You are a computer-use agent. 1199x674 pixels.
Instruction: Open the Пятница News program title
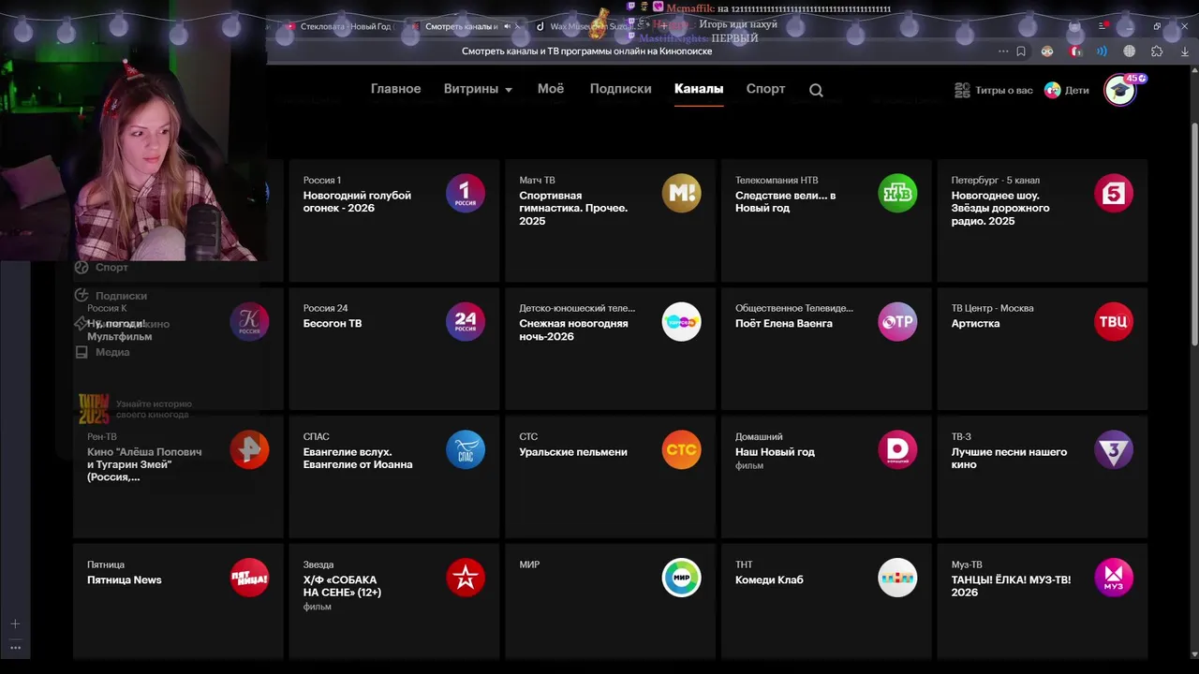click(125, 579)
